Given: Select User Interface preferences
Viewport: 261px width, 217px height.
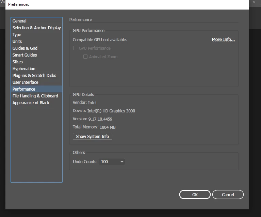Looking at the screenshot, I should point(36,82).
